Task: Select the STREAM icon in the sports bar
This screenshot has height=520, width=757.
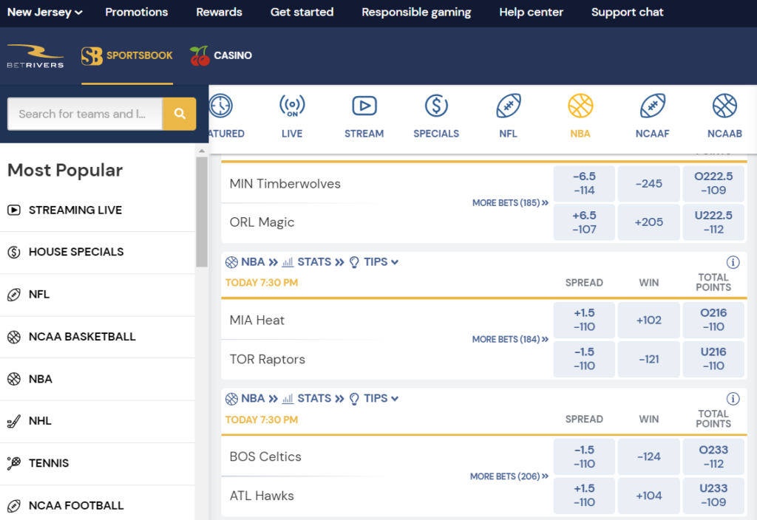Action: 364,106
